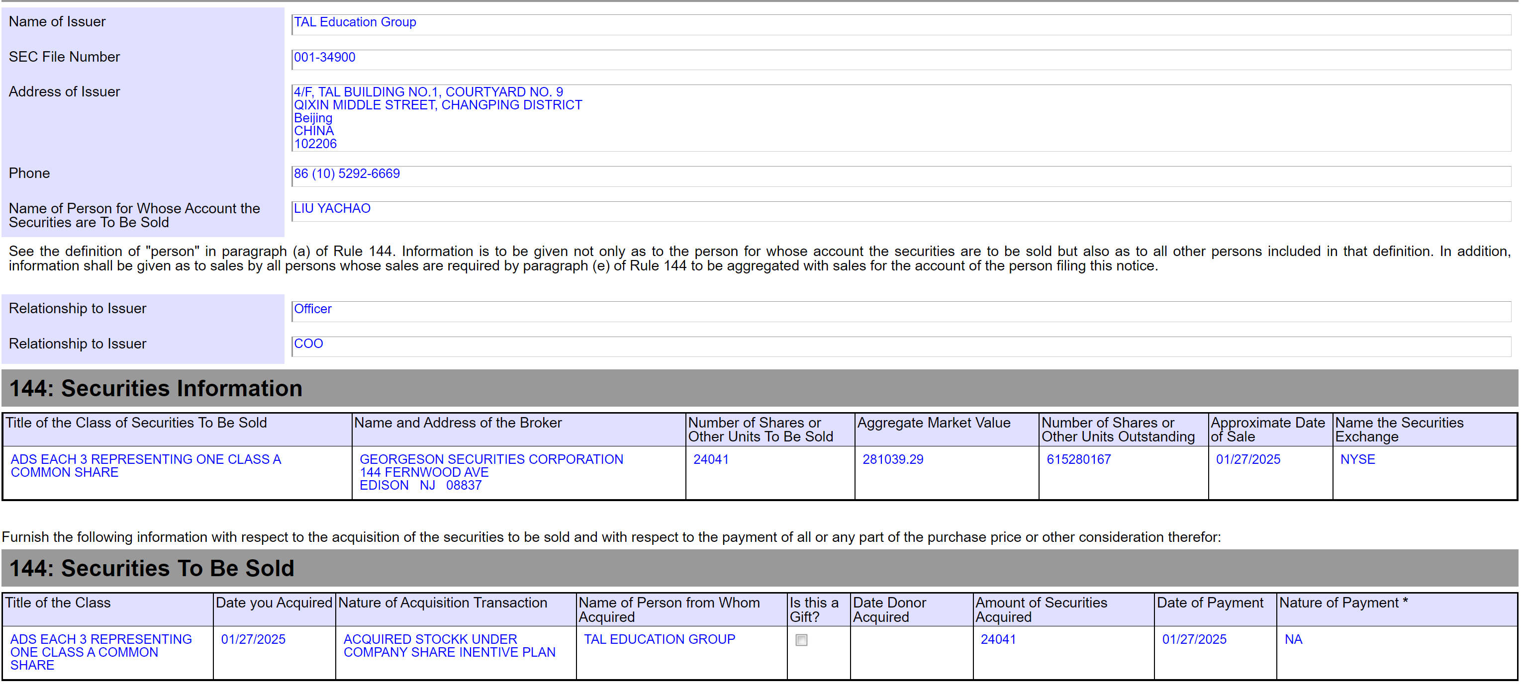Select aggregate market value '281039.29'

tap(893, 459)
